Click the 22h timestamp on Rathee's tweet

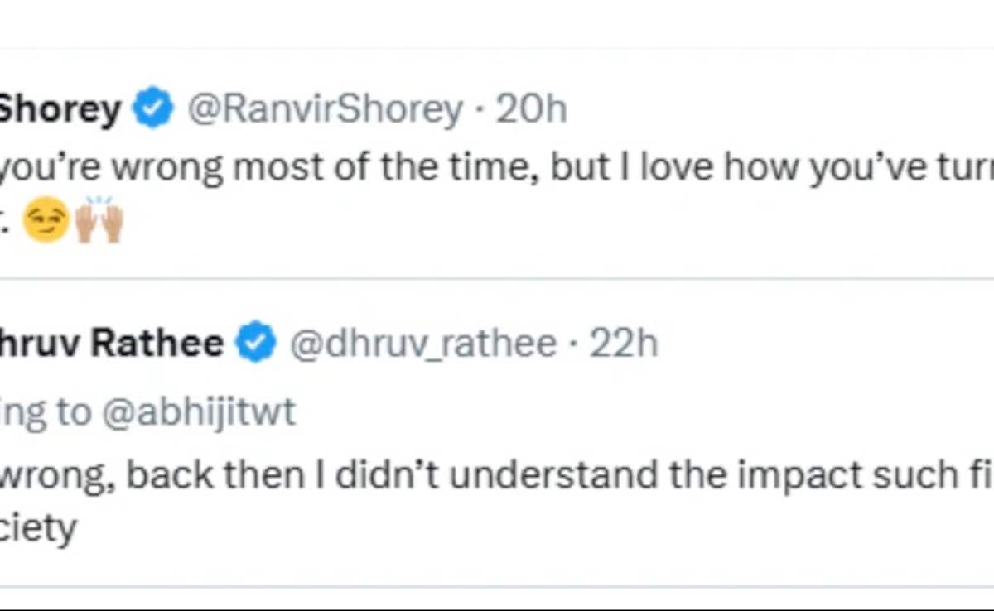point(623,344)
